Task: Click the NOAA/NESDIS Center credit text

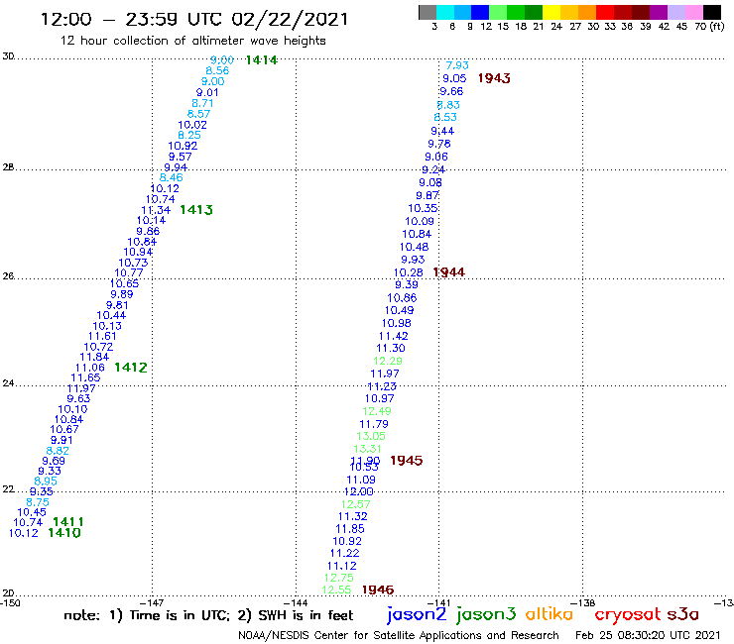Action: [x=399, y=636]
